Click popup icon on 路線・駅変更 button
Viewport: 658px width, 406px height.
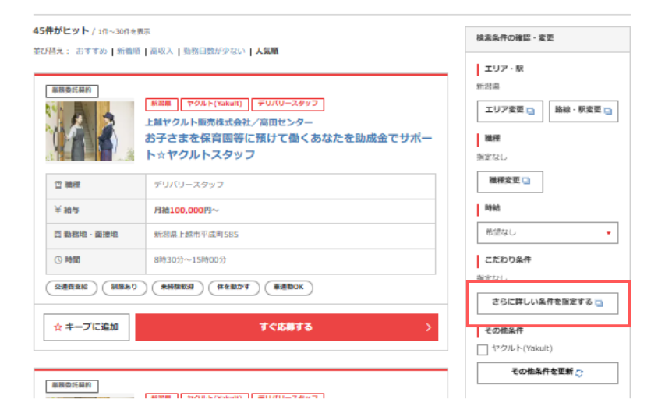607,111
